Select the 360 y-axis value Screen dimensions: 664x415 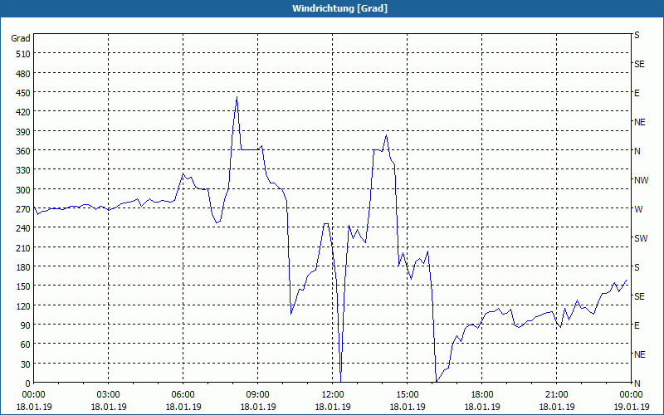click(x=23, y=151)
